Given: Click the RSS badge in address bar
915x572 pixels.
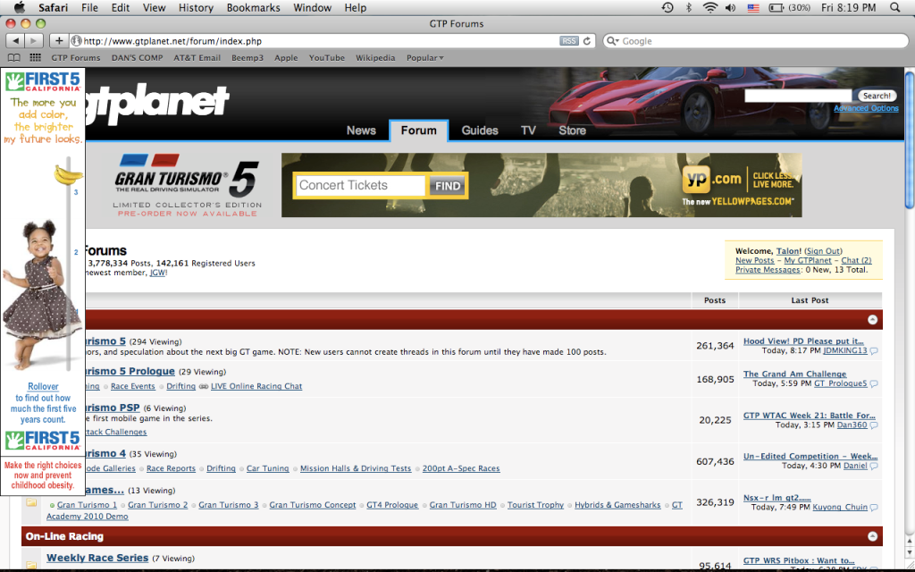Looking at the screenshot, I should point(568,41).
